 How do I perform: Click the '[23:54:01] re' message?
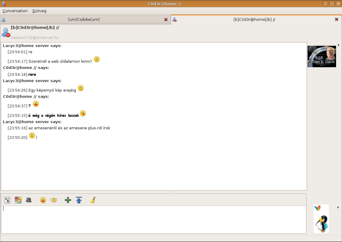click(20, 52)
